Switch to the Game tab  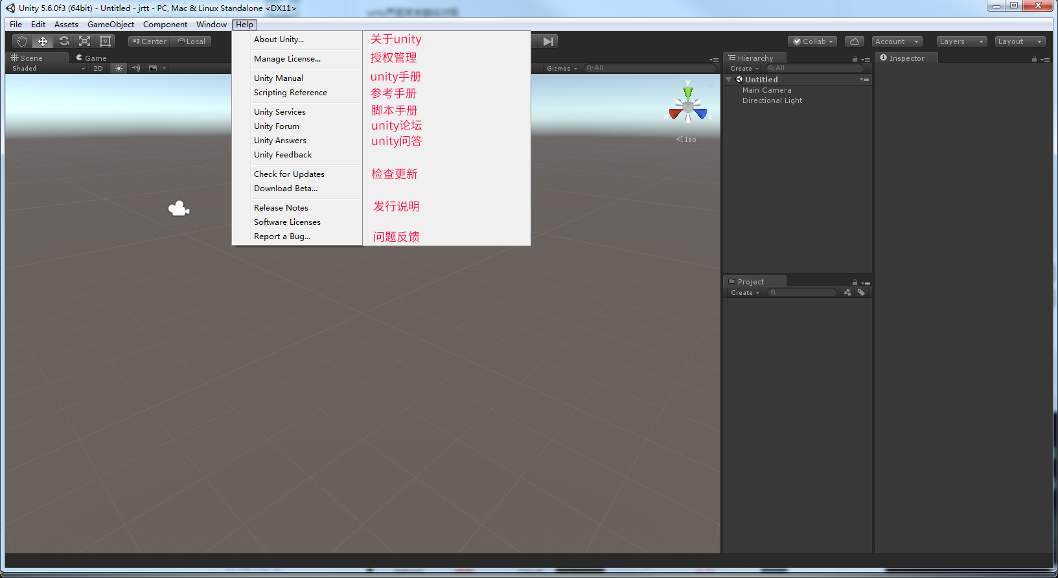pyautogui.click(x=91, y=58)
